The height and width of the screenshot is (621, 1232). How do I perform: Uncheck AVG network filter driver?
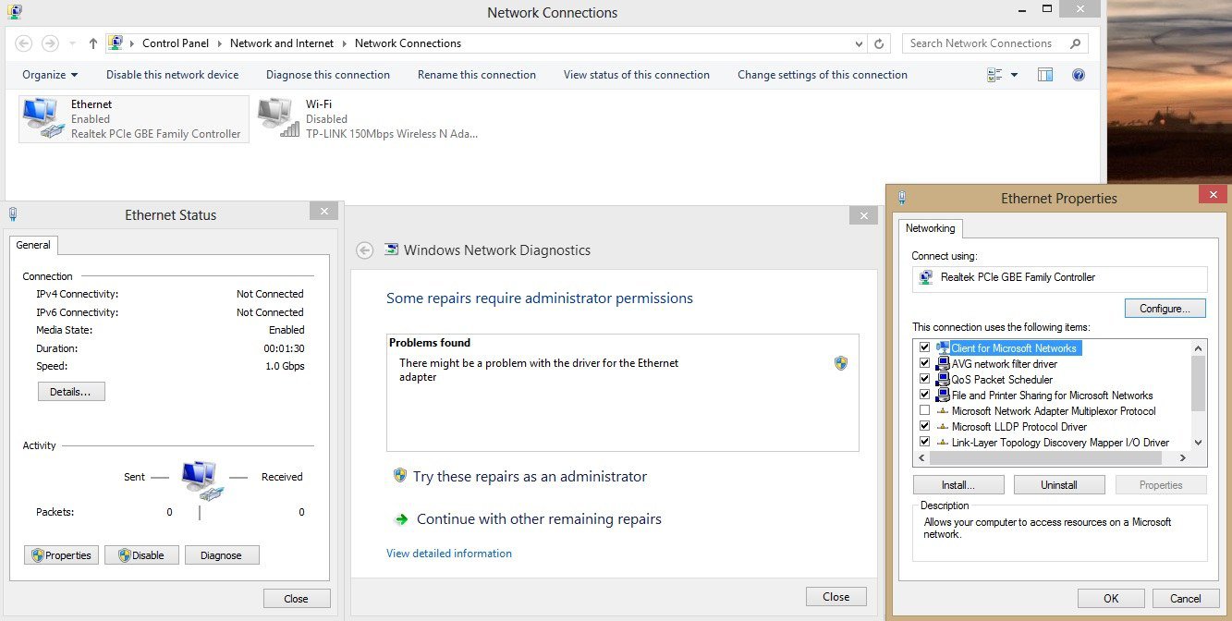[924, 364]
